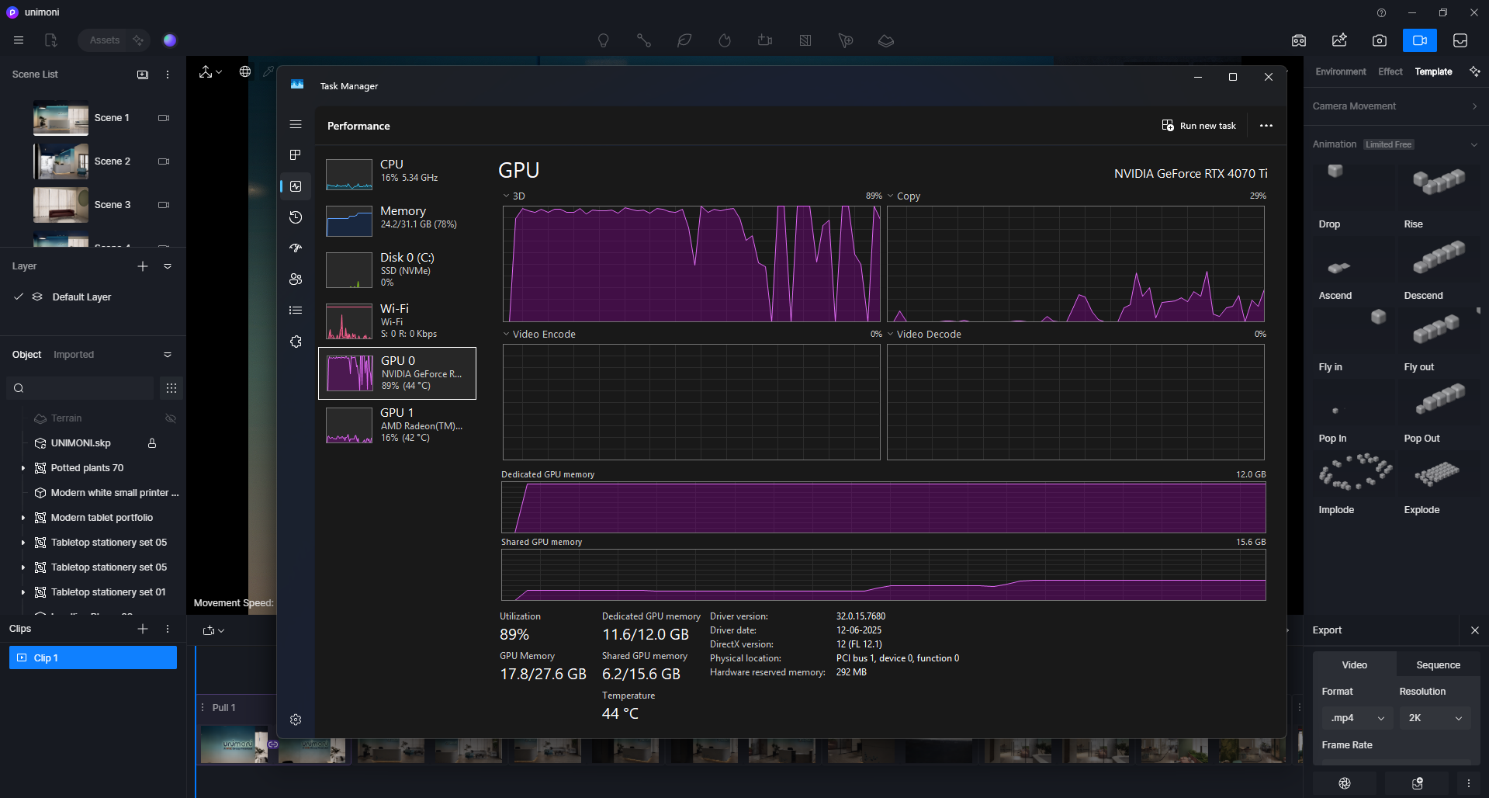This screenshot has width=1489, height=798.
Task: Click Run new task button
Action: (1199, 126)
